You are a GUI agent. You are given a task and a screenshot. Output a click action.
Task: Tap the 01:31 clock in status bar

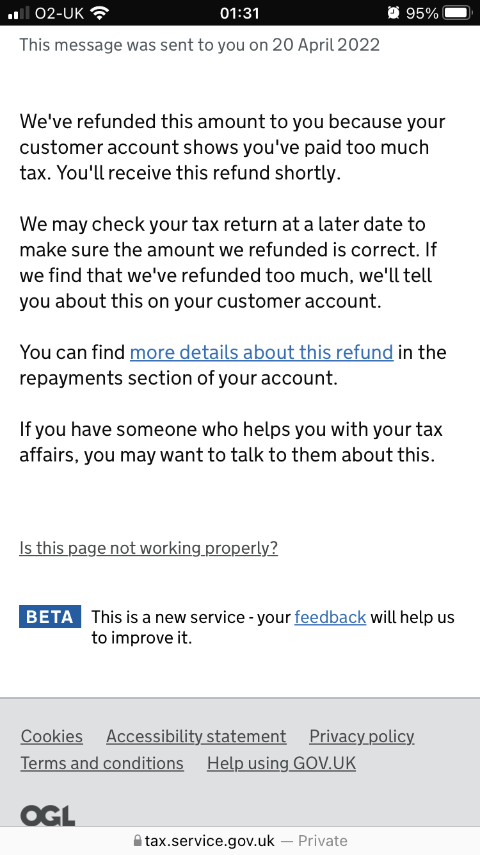pos(239,13)
